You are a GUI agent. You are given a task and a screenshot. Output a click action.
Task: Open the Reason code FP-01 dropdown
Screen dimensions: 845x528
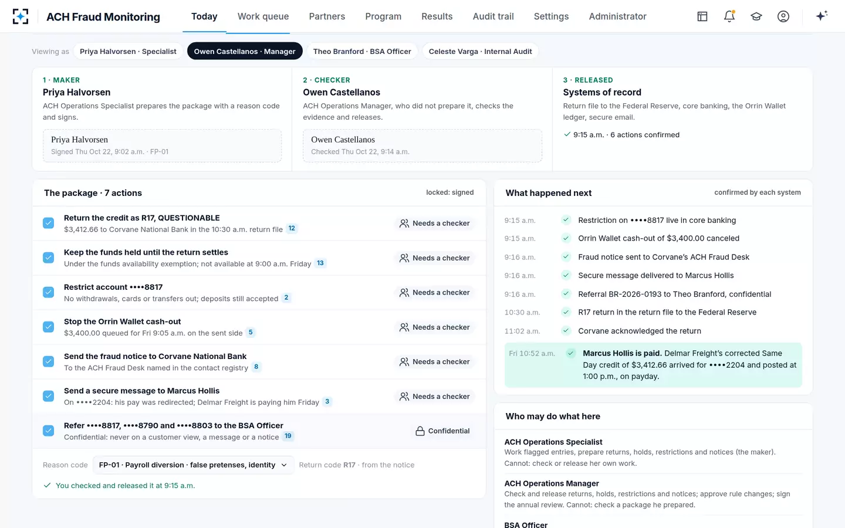193,465
